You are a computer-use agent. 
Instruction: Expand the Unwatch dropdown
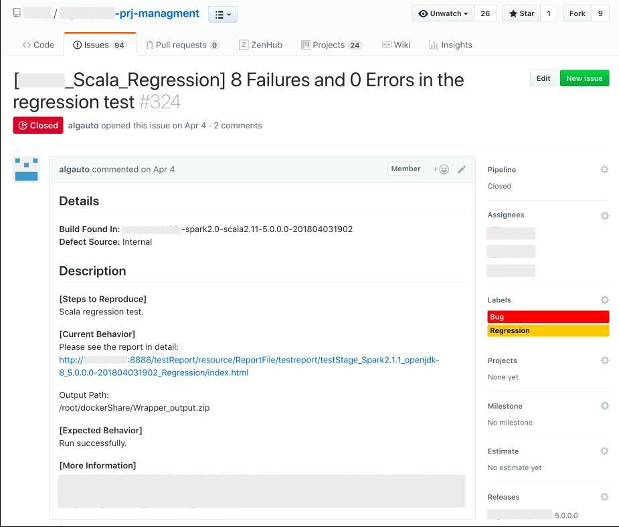(443, 13)
